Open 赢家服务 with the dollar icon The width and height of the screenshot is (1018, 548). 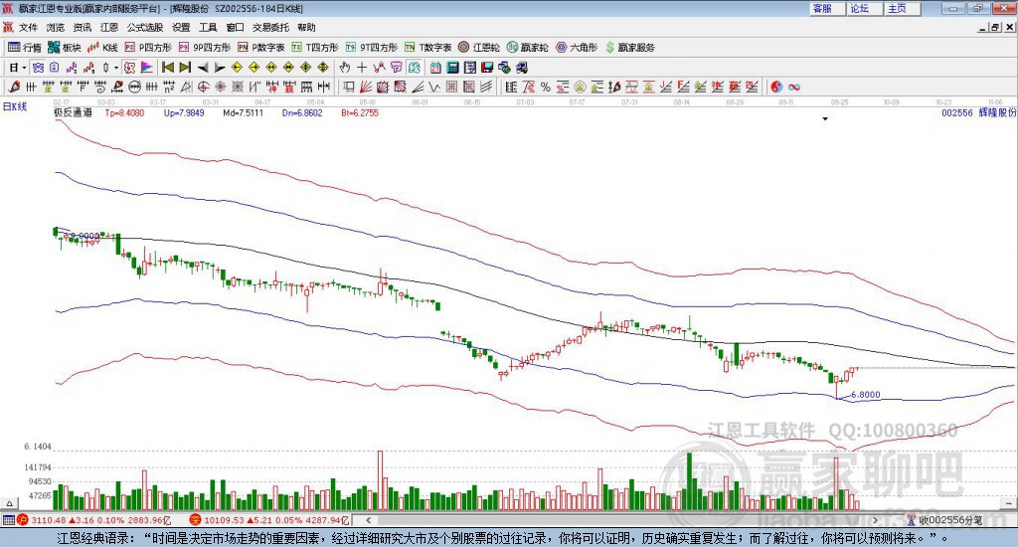coord(629,48)
